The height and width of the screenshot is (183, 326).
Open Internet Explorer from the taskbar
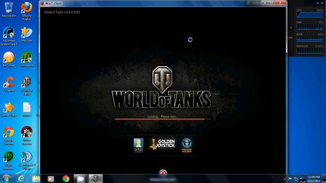coord(21,178)
